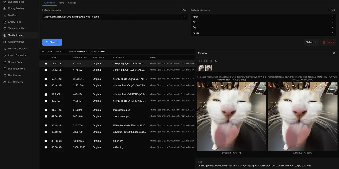Click the left large cat preview image

231,116
